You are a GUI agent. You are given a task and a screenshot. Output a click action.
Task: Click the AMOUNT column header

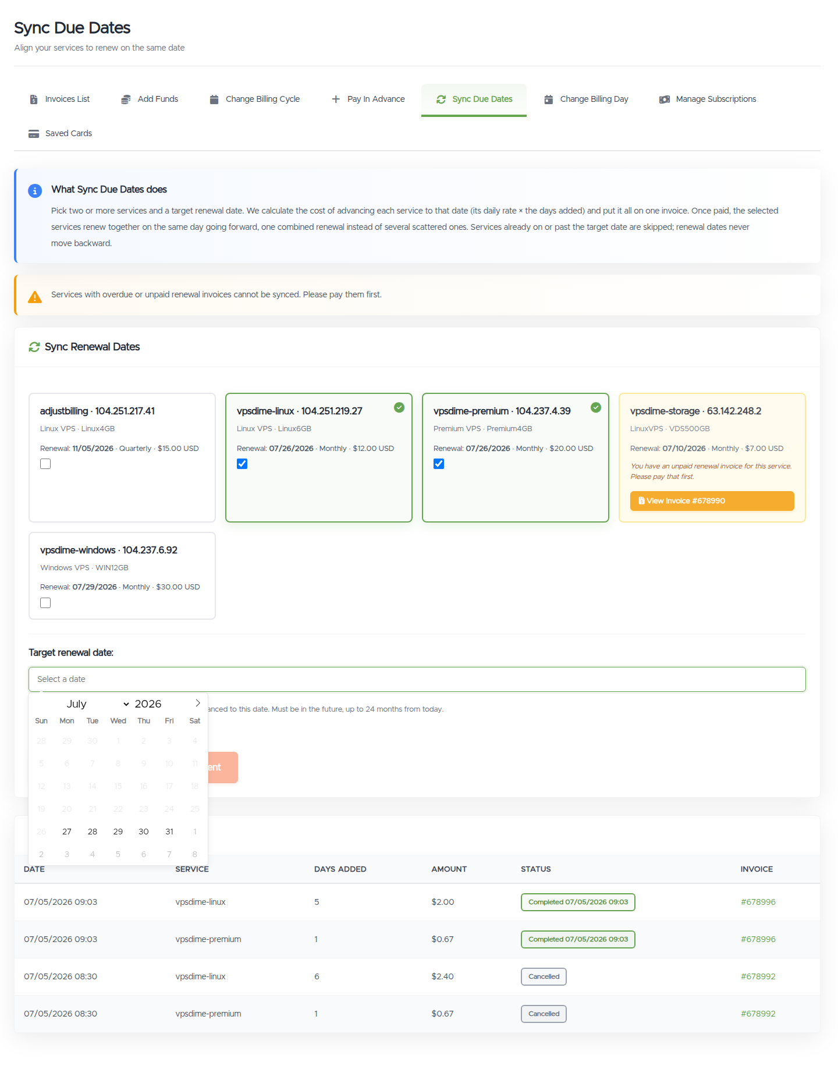[449, 869]
